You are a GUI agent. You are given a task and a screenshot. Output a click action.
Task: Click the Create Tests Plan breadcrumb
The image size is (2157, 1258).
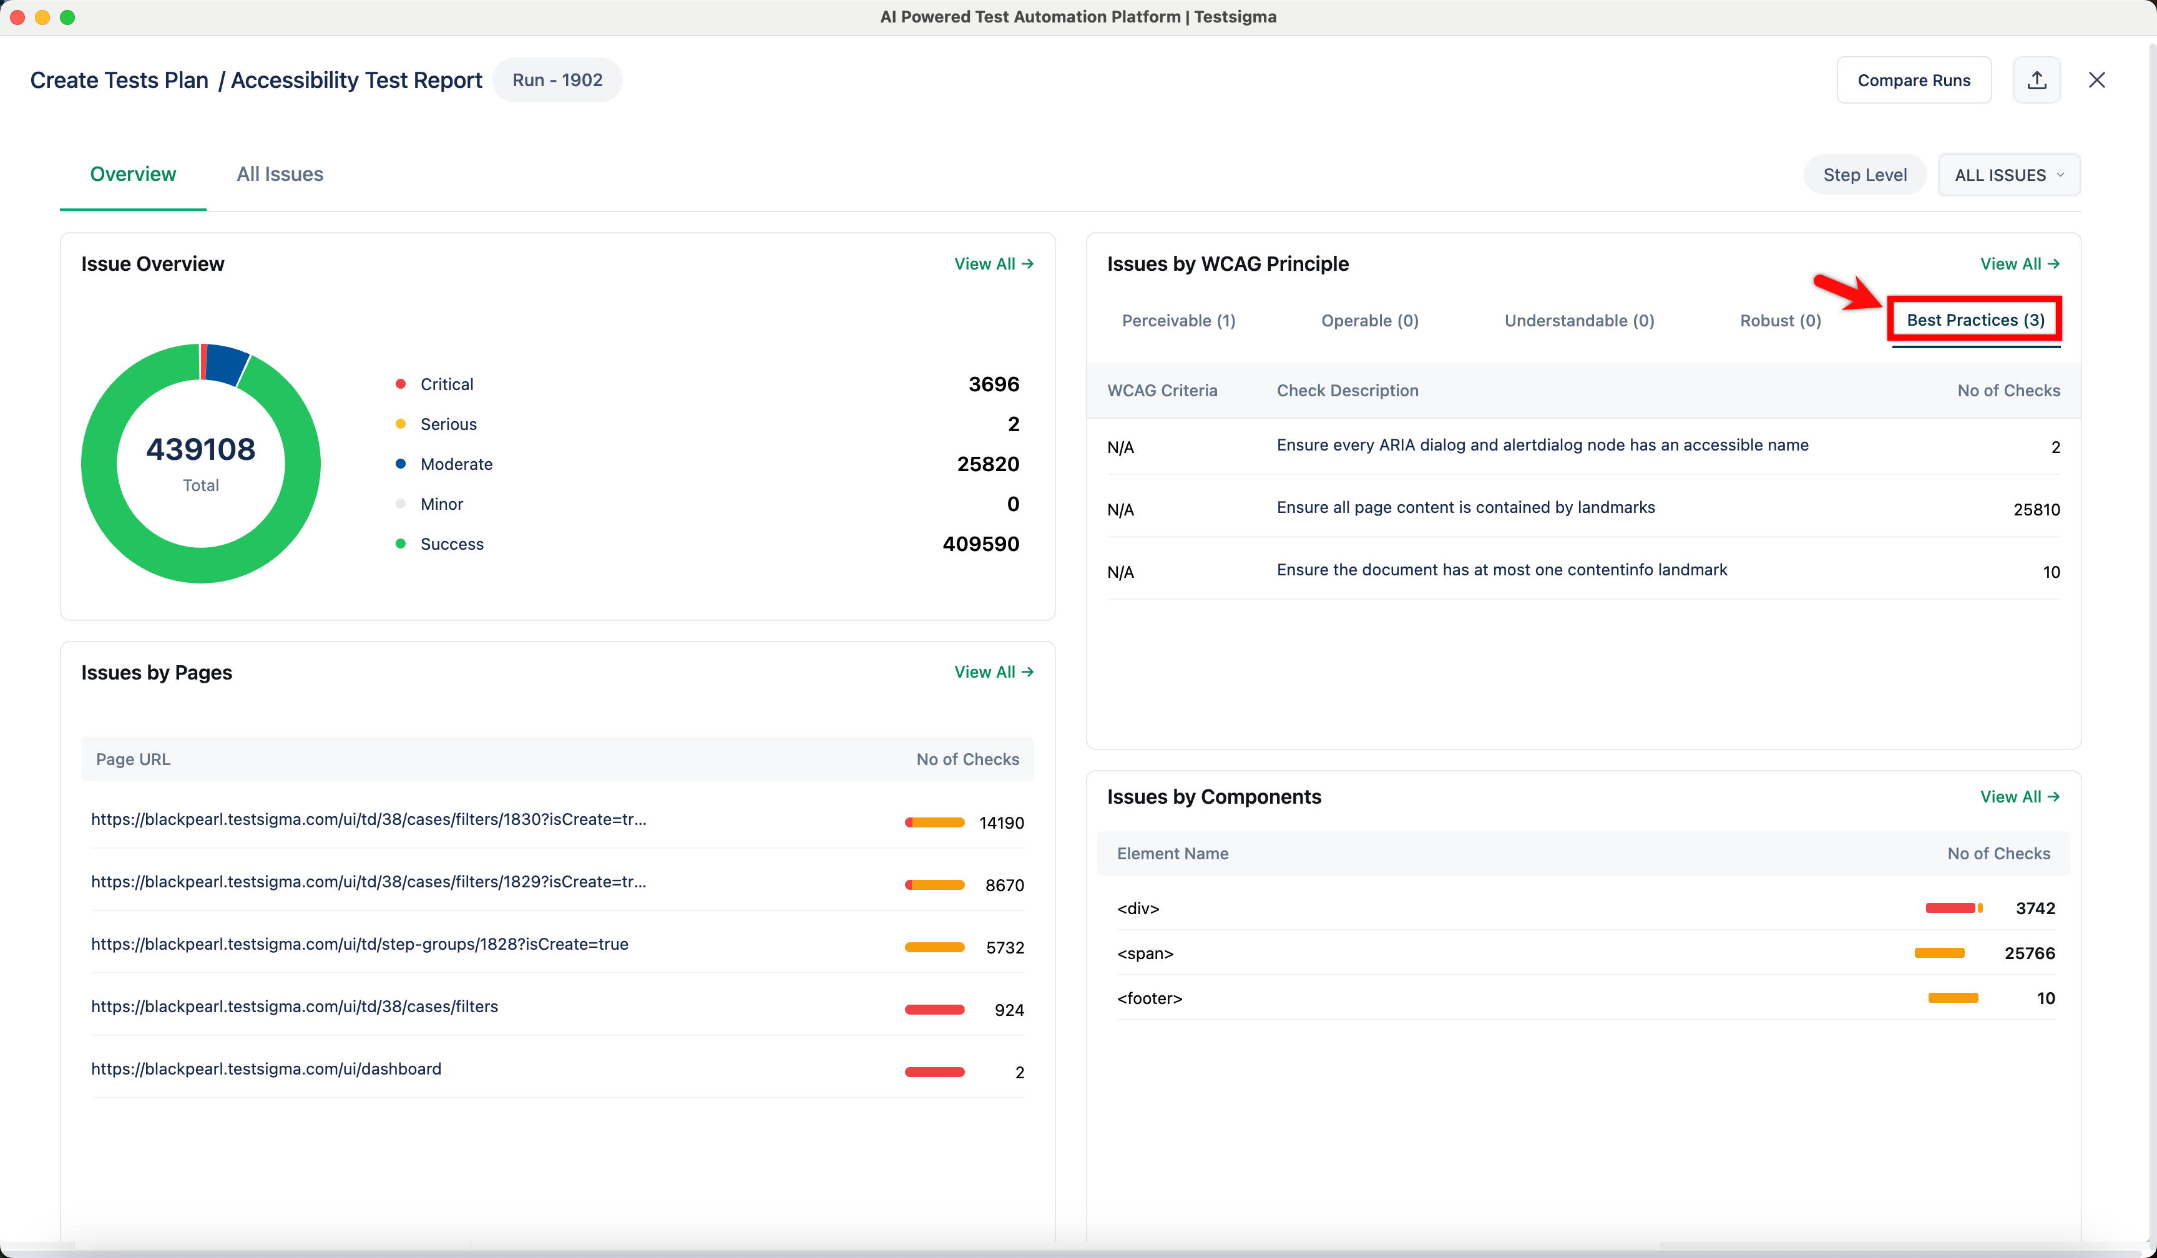click(119, 80)
